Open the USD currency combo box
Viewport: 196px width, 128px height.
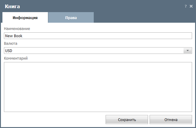point(98,51)
